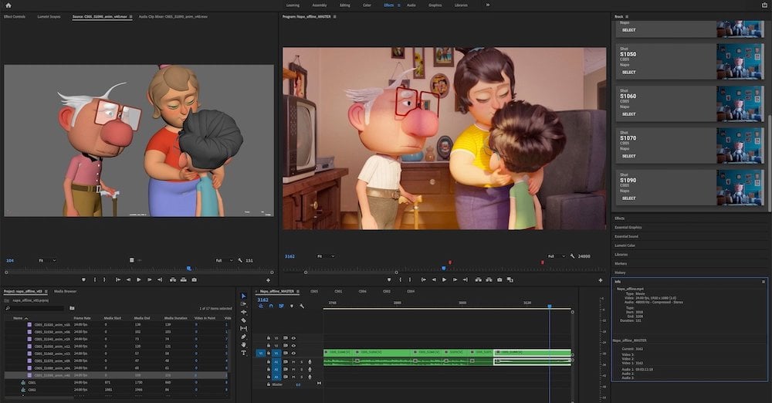This screenshot has width=772, height=403.
Task: Open Program monitor resolution Full dropdown
Action: 557,256
